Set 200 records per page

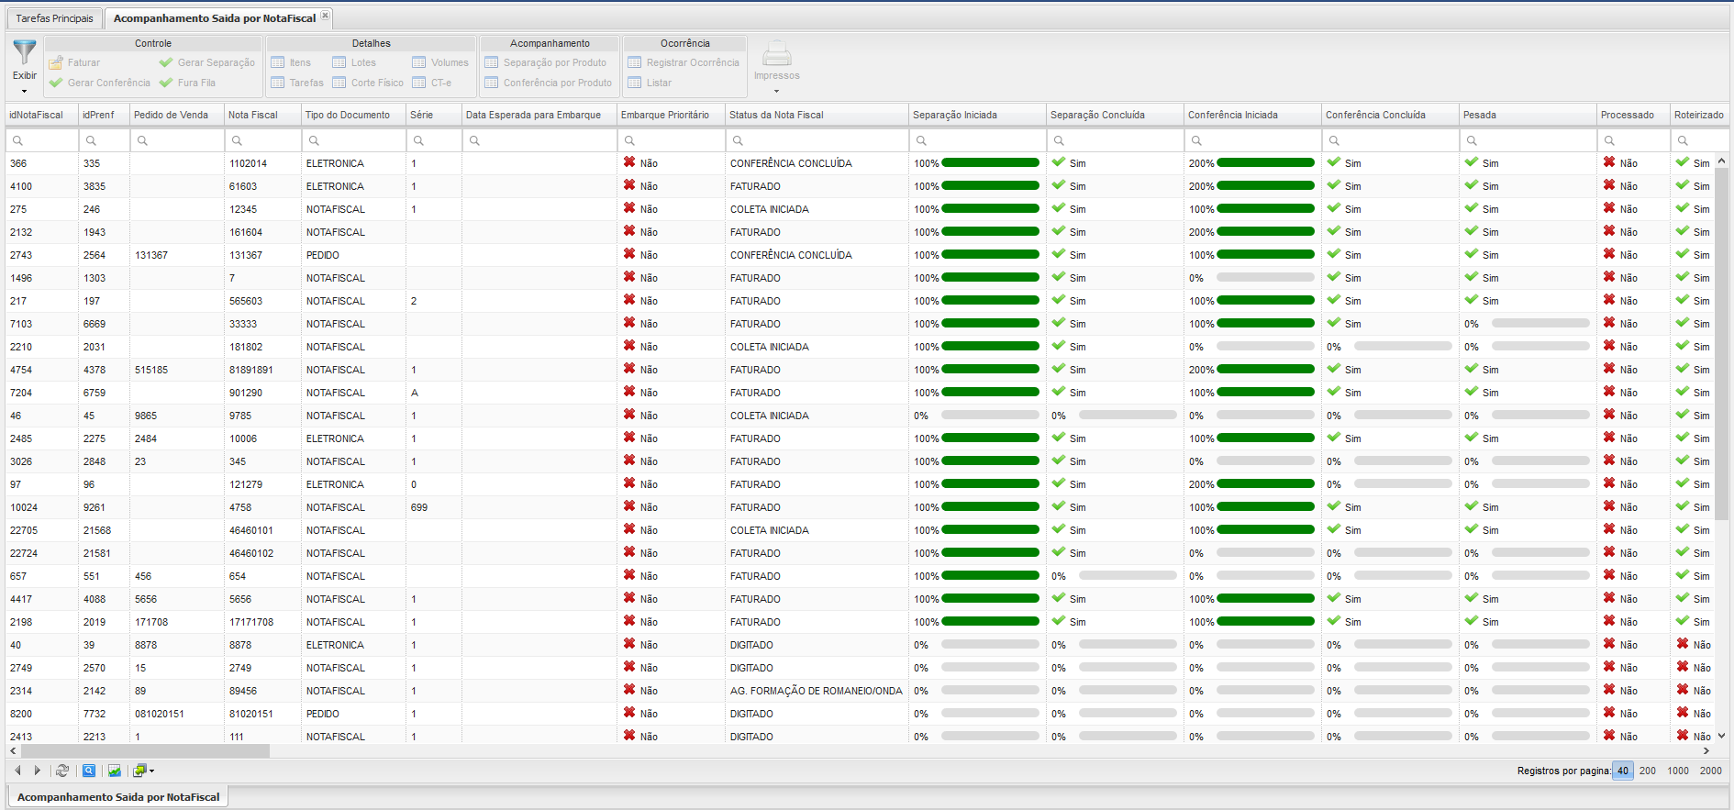(1648, 771)
